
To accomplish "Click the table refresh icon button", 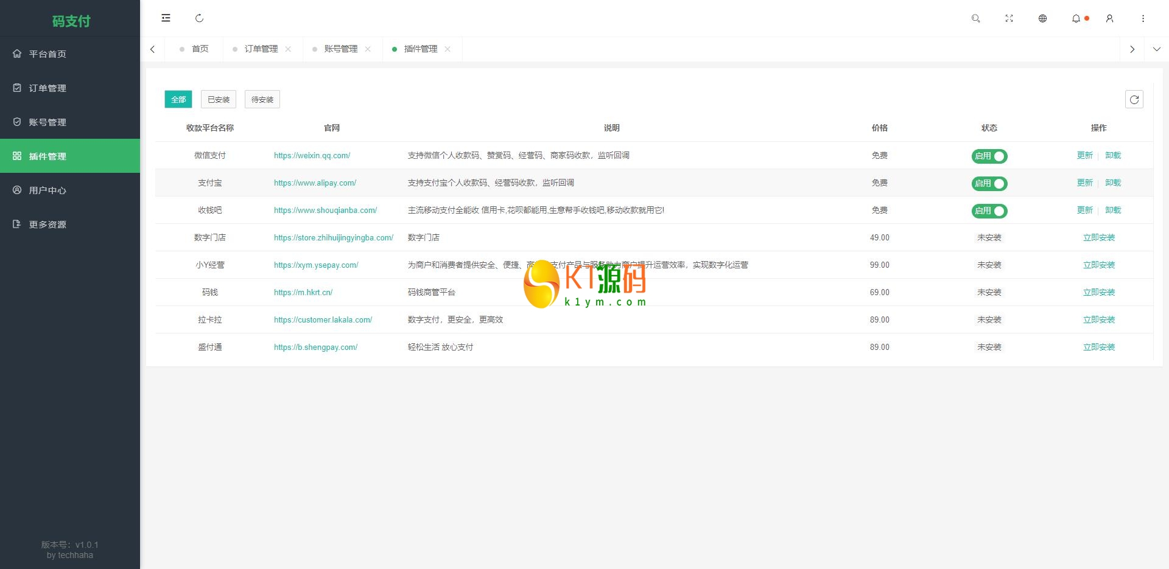I will tap(1134, 99).
